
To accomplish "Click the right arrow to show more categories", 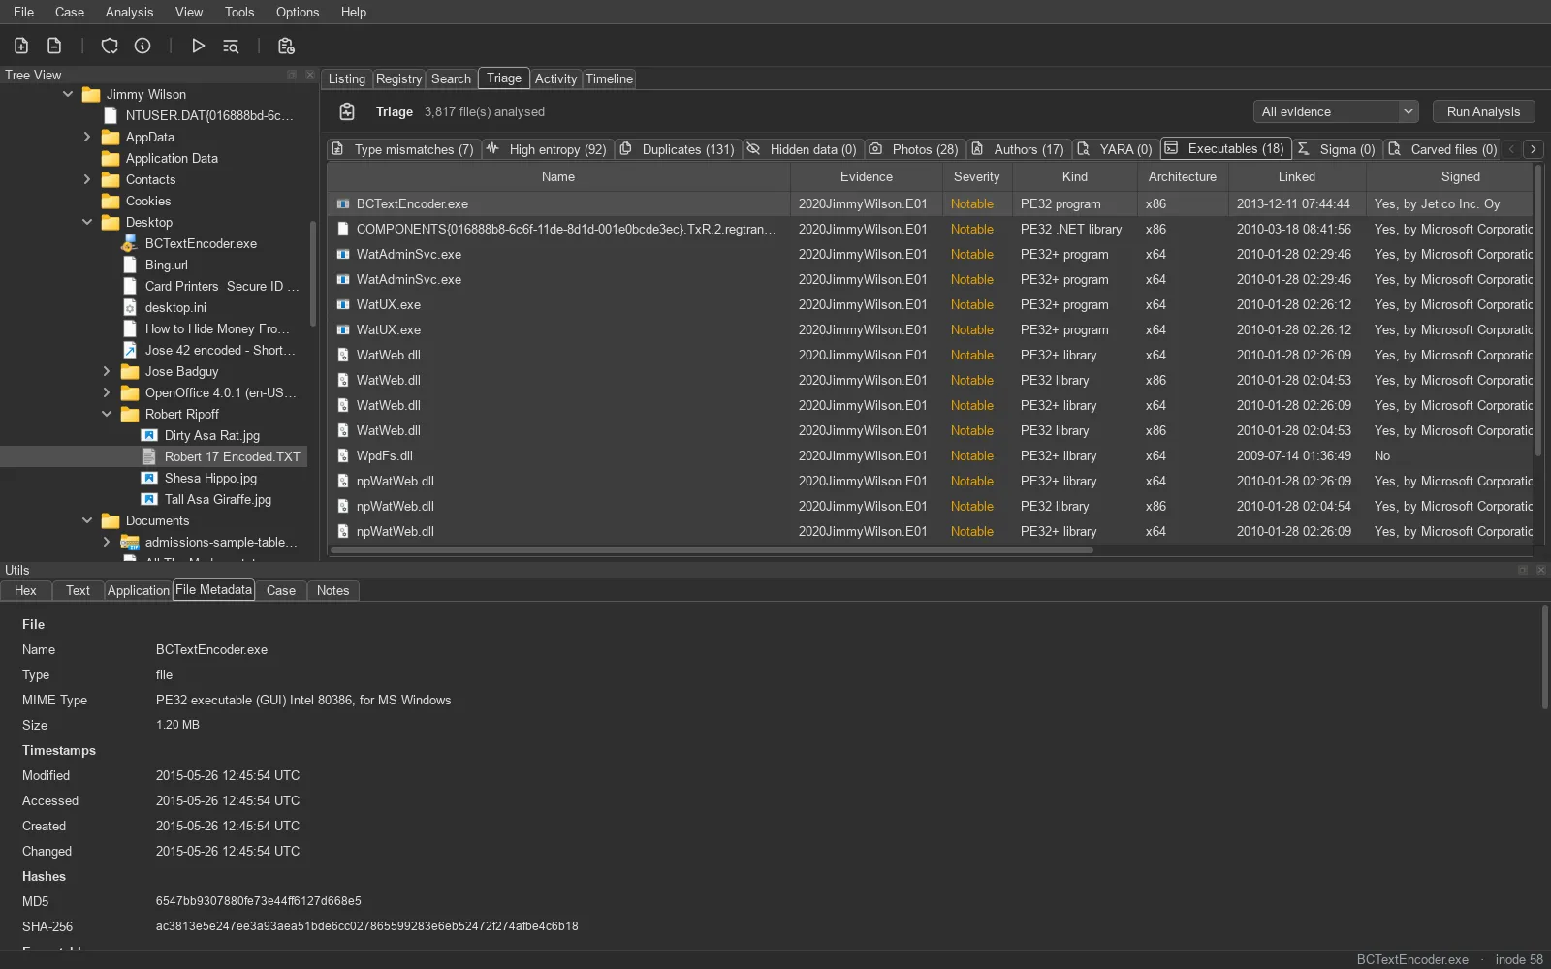I will click(1533, 149).
